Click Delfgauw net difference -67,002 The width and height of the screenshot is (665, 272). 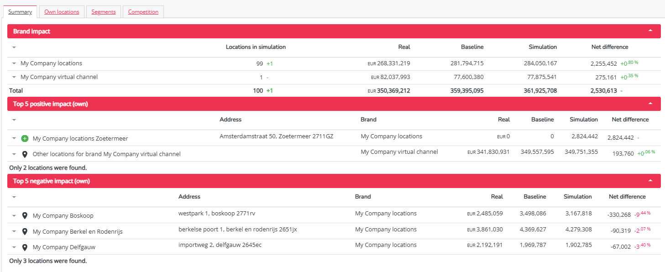[x=621, y=246]
